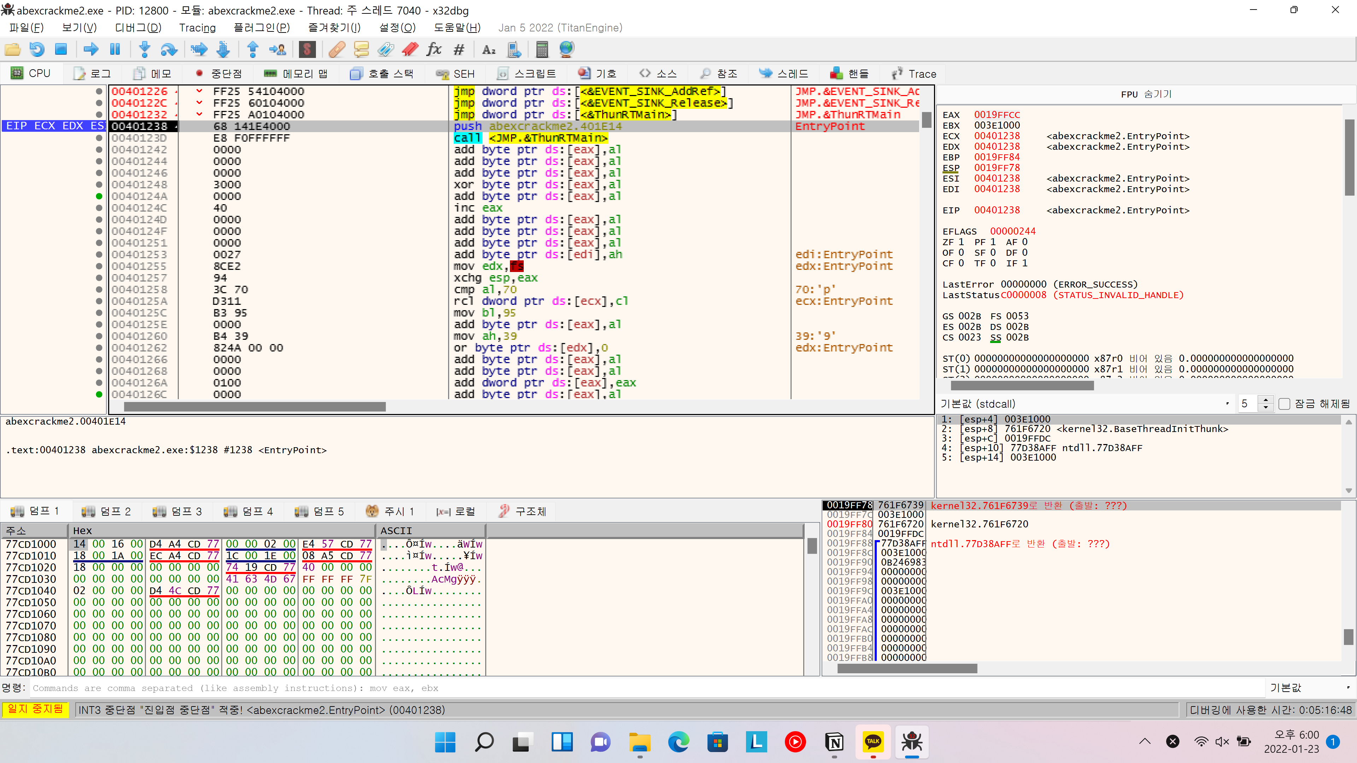The height and width of the screenshot is (763, 1357).
Task: Find intermodular calls icon
Action: tap(513, 49)
